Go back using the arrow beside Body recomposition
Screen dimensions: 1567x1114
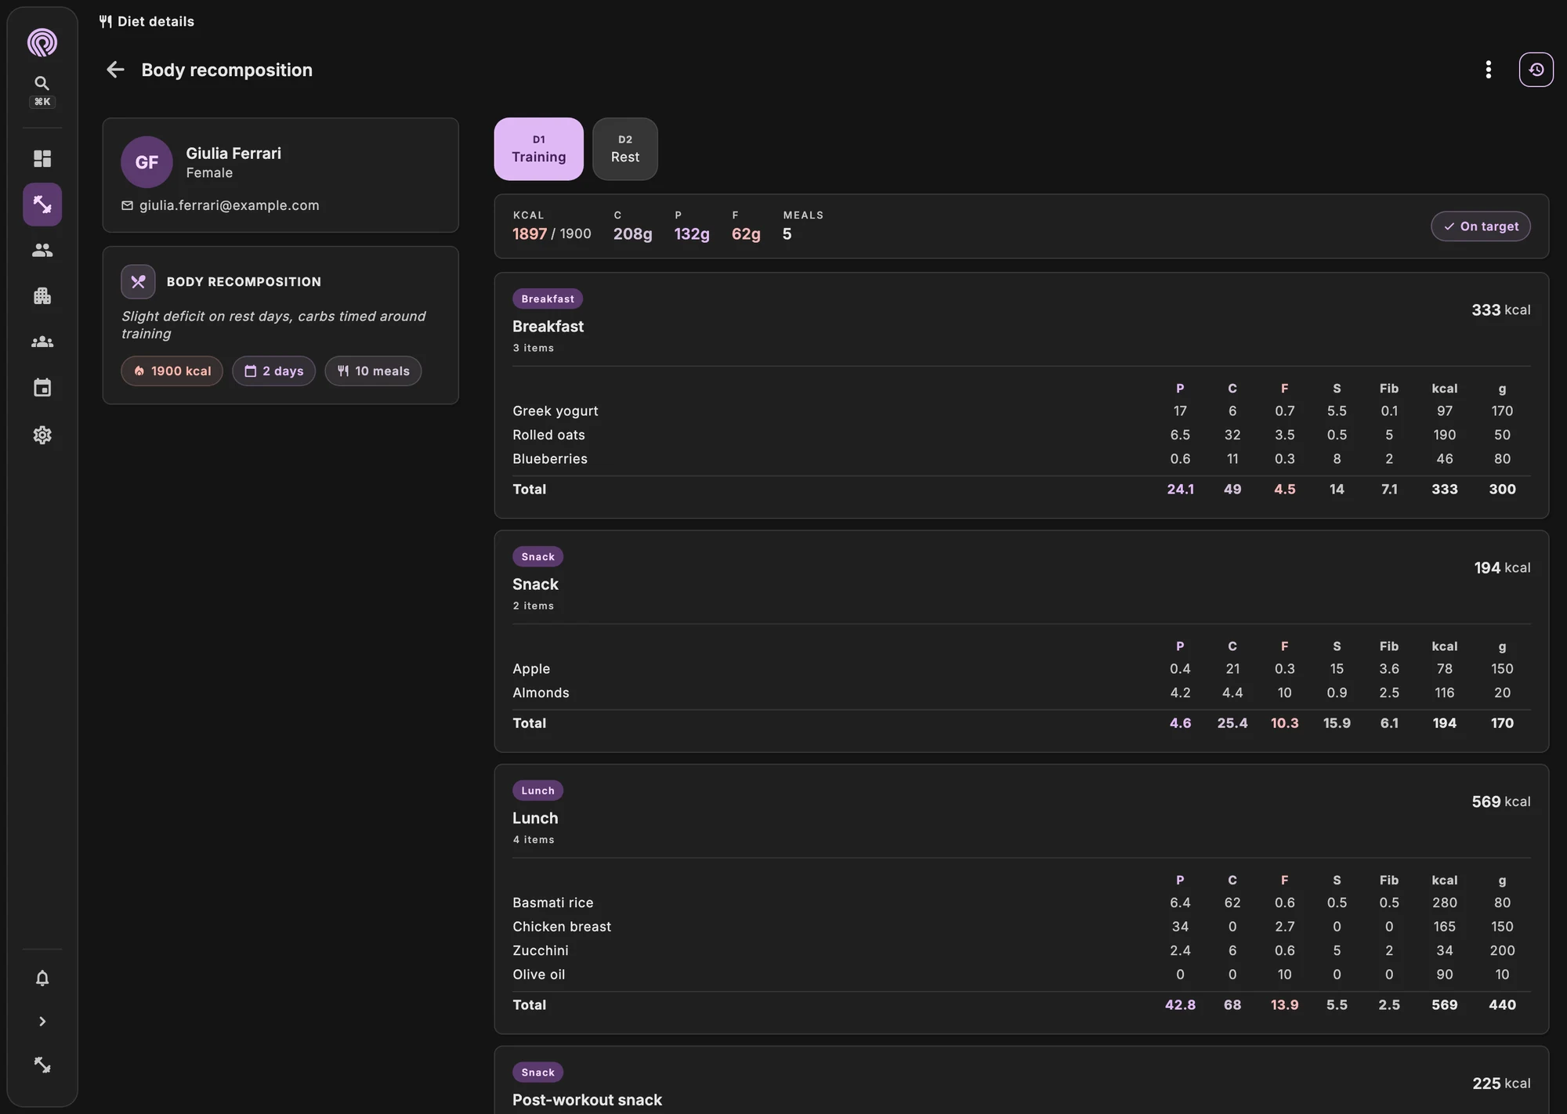[x=115, y=70]
